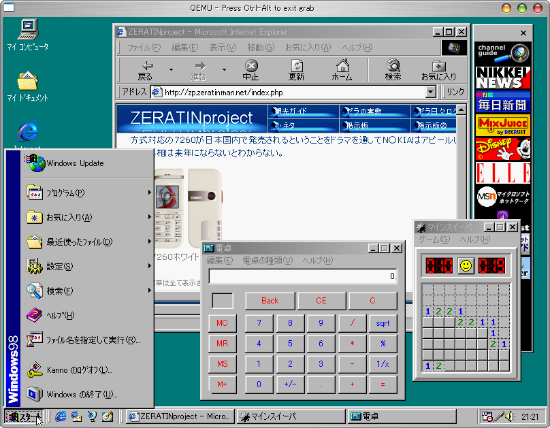The image size is (550, 428).
Task: Close the channel bar with X
Action: (523, 33)
